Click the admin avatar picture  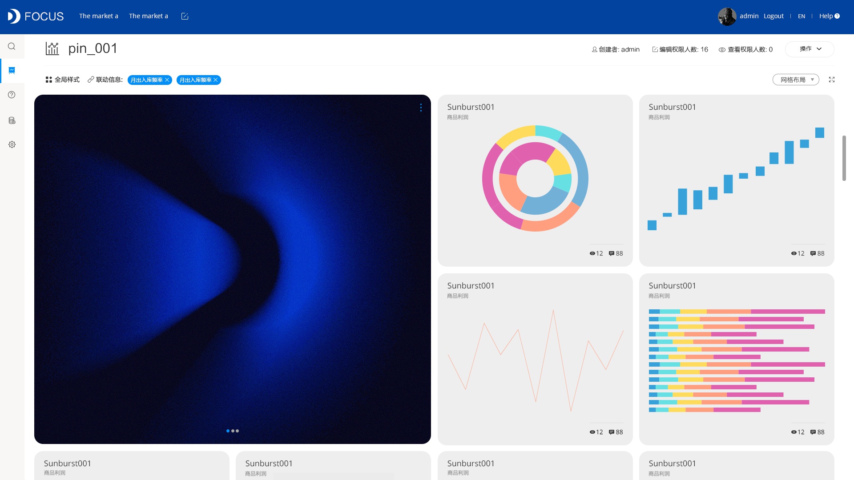pos(727,16)
